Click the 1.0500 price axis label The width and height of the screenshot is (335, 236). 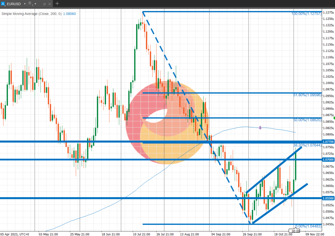328,212
